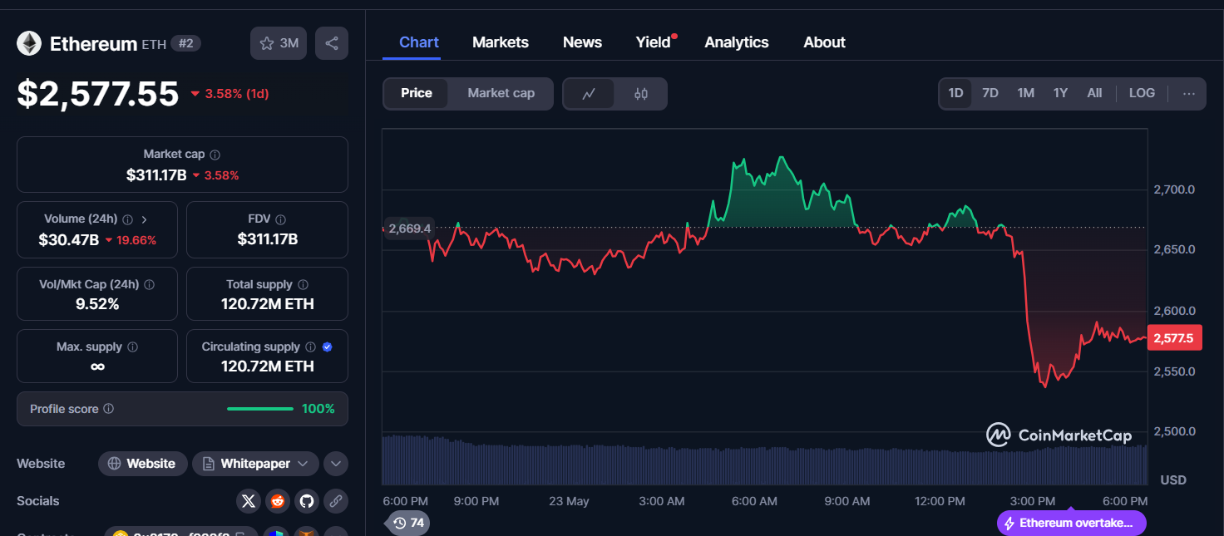The width and height of the screenshot is (1224, 536).
Task: Click the FDV info icon
Action: [280, 219]
